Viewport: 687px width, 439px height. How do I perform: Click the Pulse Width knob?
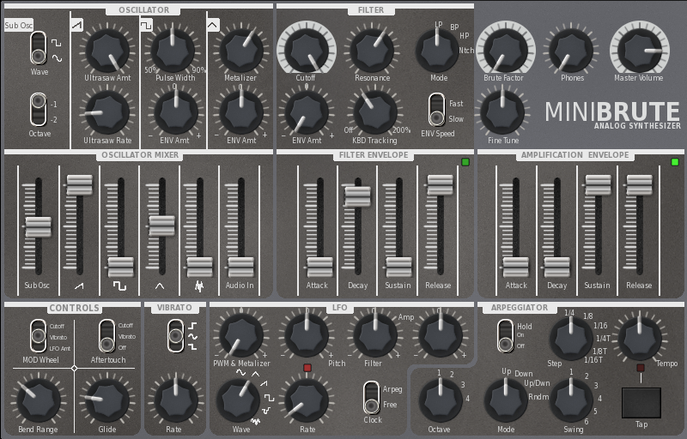(173, 50)
